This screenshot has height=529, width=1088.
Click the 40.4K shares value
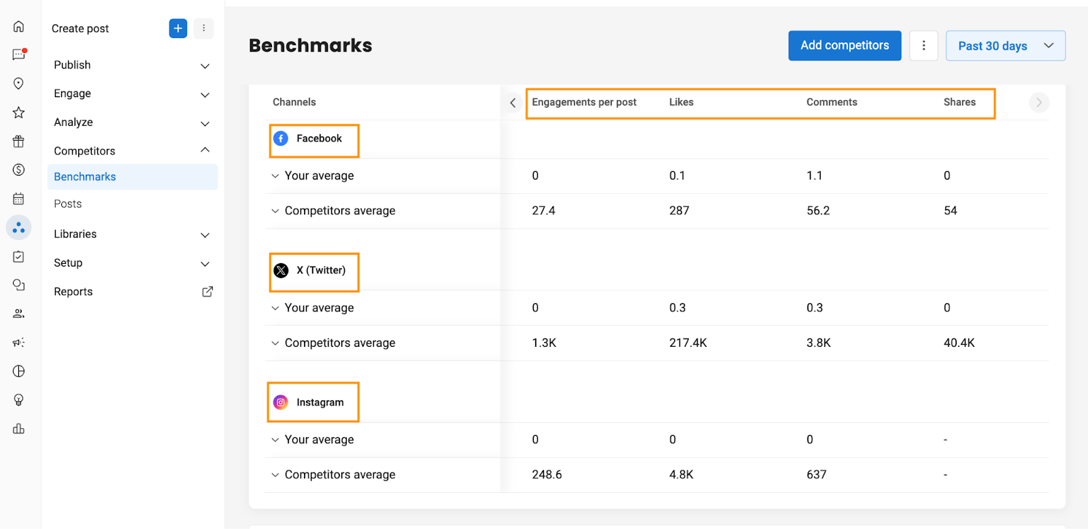click(x=959, y=343)
